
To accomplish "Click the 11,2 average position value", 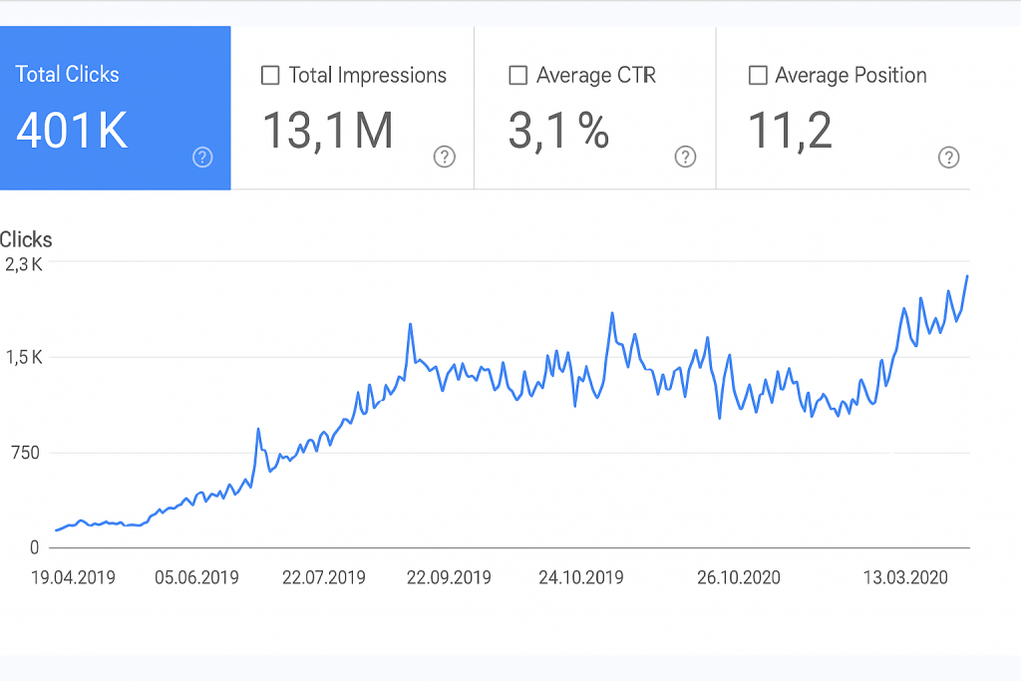I will (x=790, y=131).
